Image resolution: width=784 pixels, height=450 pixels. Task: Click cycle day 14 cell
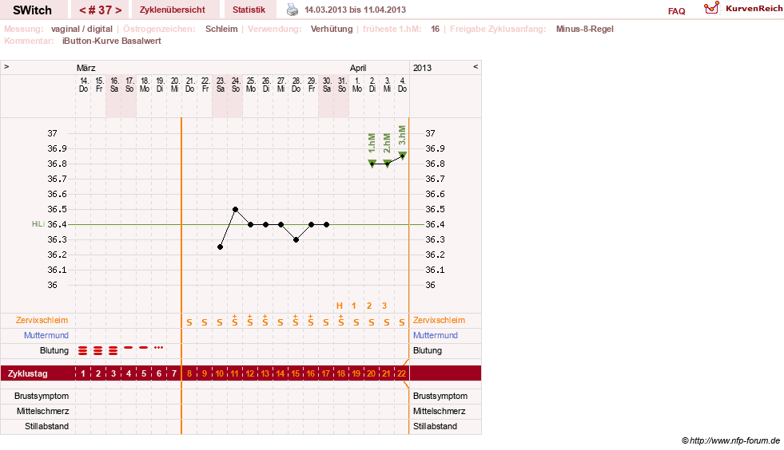coord(280,373)
